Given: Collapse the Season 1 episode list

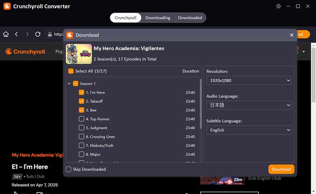Looking at the screenshot, I should click(x=69, y=84).
